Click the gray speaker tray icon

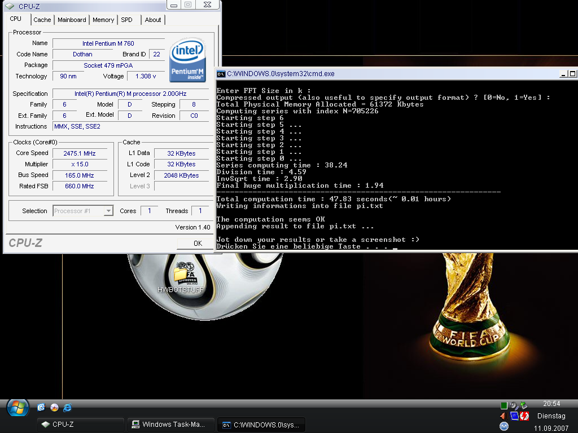[x=514, y=405]
